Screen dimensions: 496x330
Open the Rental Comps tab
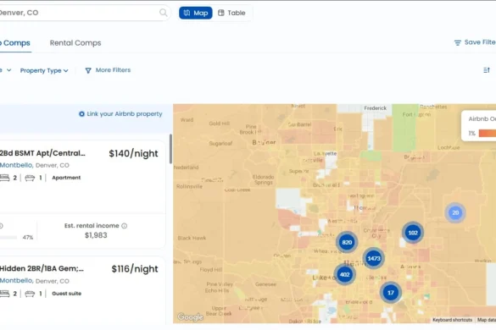click(75, 43)
